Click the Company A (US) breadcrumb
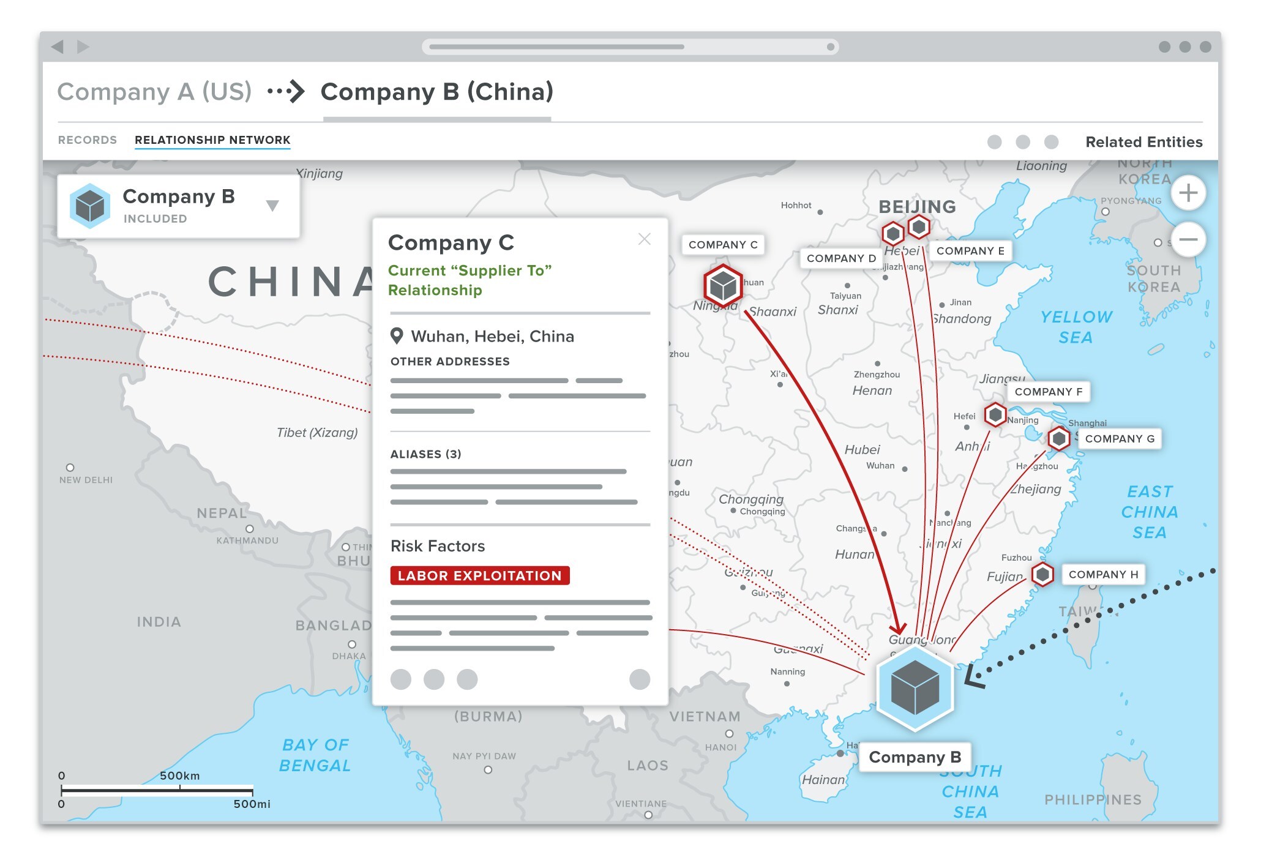The image size is (1261, 863). (x=154, y=92)
